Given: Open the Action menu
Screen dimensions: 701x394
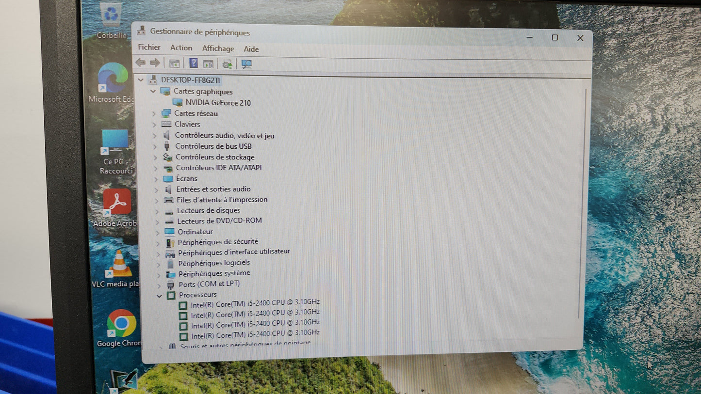Looking at the screenshot, I should pos(181,47).
